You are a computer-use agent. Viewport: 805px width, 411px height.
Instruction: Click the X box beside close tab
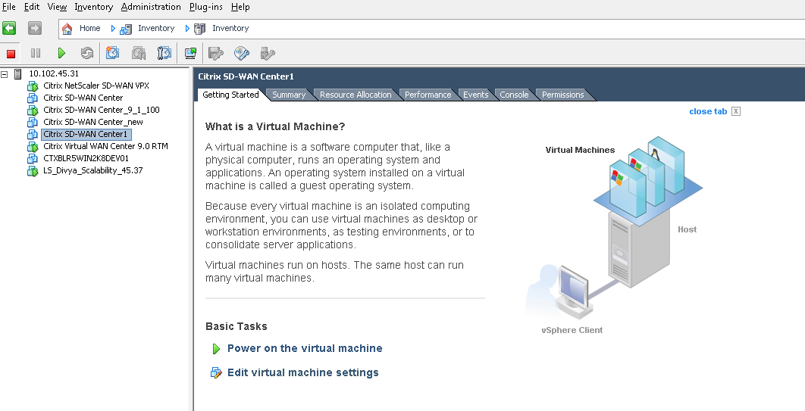[x=736, y=111]
